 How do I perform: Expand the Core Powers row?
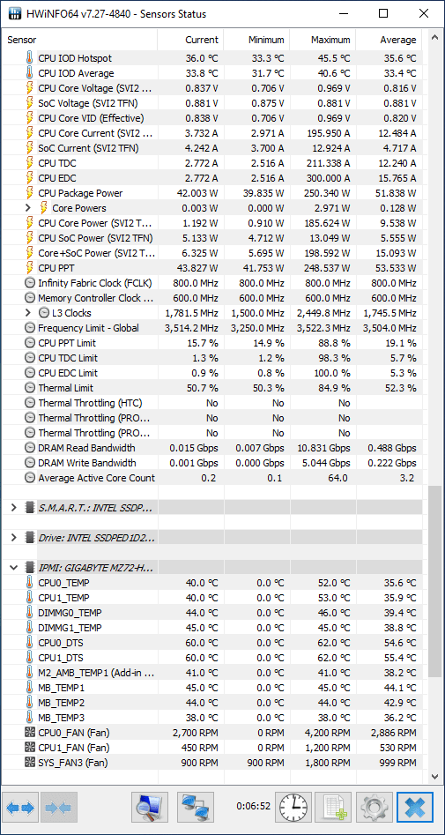pyautogui.click(x=28, y=208)
